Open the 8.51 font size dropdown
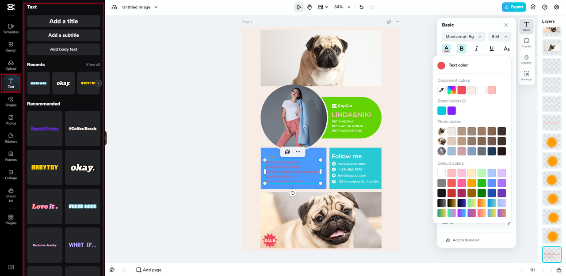Viewport: 566px width, 276px height. click(x=500, y=37)
